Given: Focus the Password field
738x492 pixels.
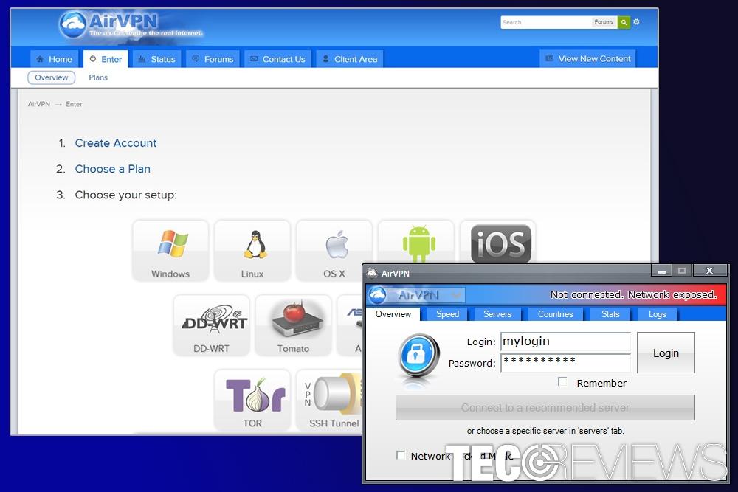Looking at the screenshot, I should (566, 363).
